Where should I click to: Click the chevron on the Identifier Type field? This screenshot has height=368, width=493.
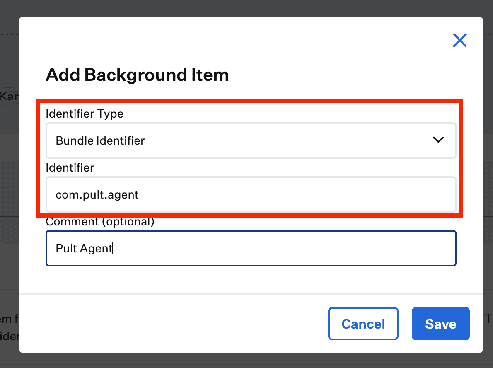tap(438, 140)
